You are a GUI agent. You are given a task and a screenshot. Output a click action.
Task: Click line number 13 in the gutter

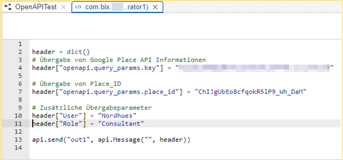pos(20,140)
